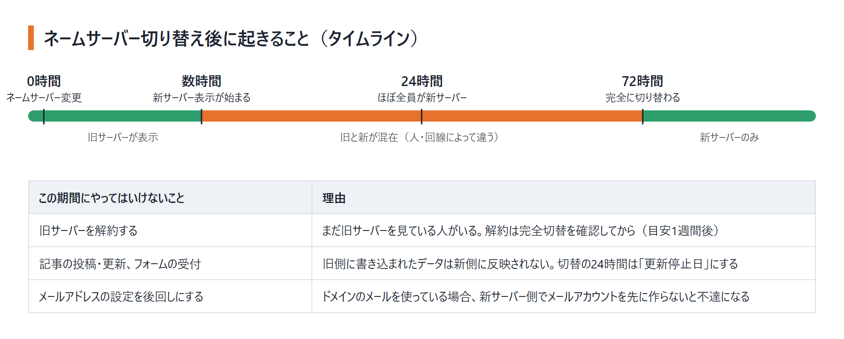844x339 pixels.
Task: Select the メールアドレスの設定を後回しにする row
Action: point(422,296)
